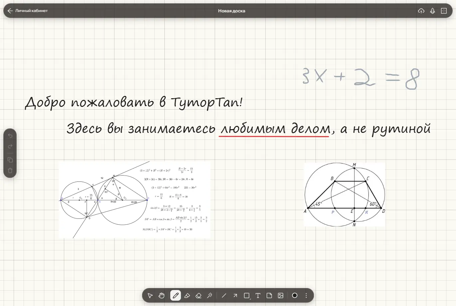
Task: Activate the hand pan tool
Action: 162,295
